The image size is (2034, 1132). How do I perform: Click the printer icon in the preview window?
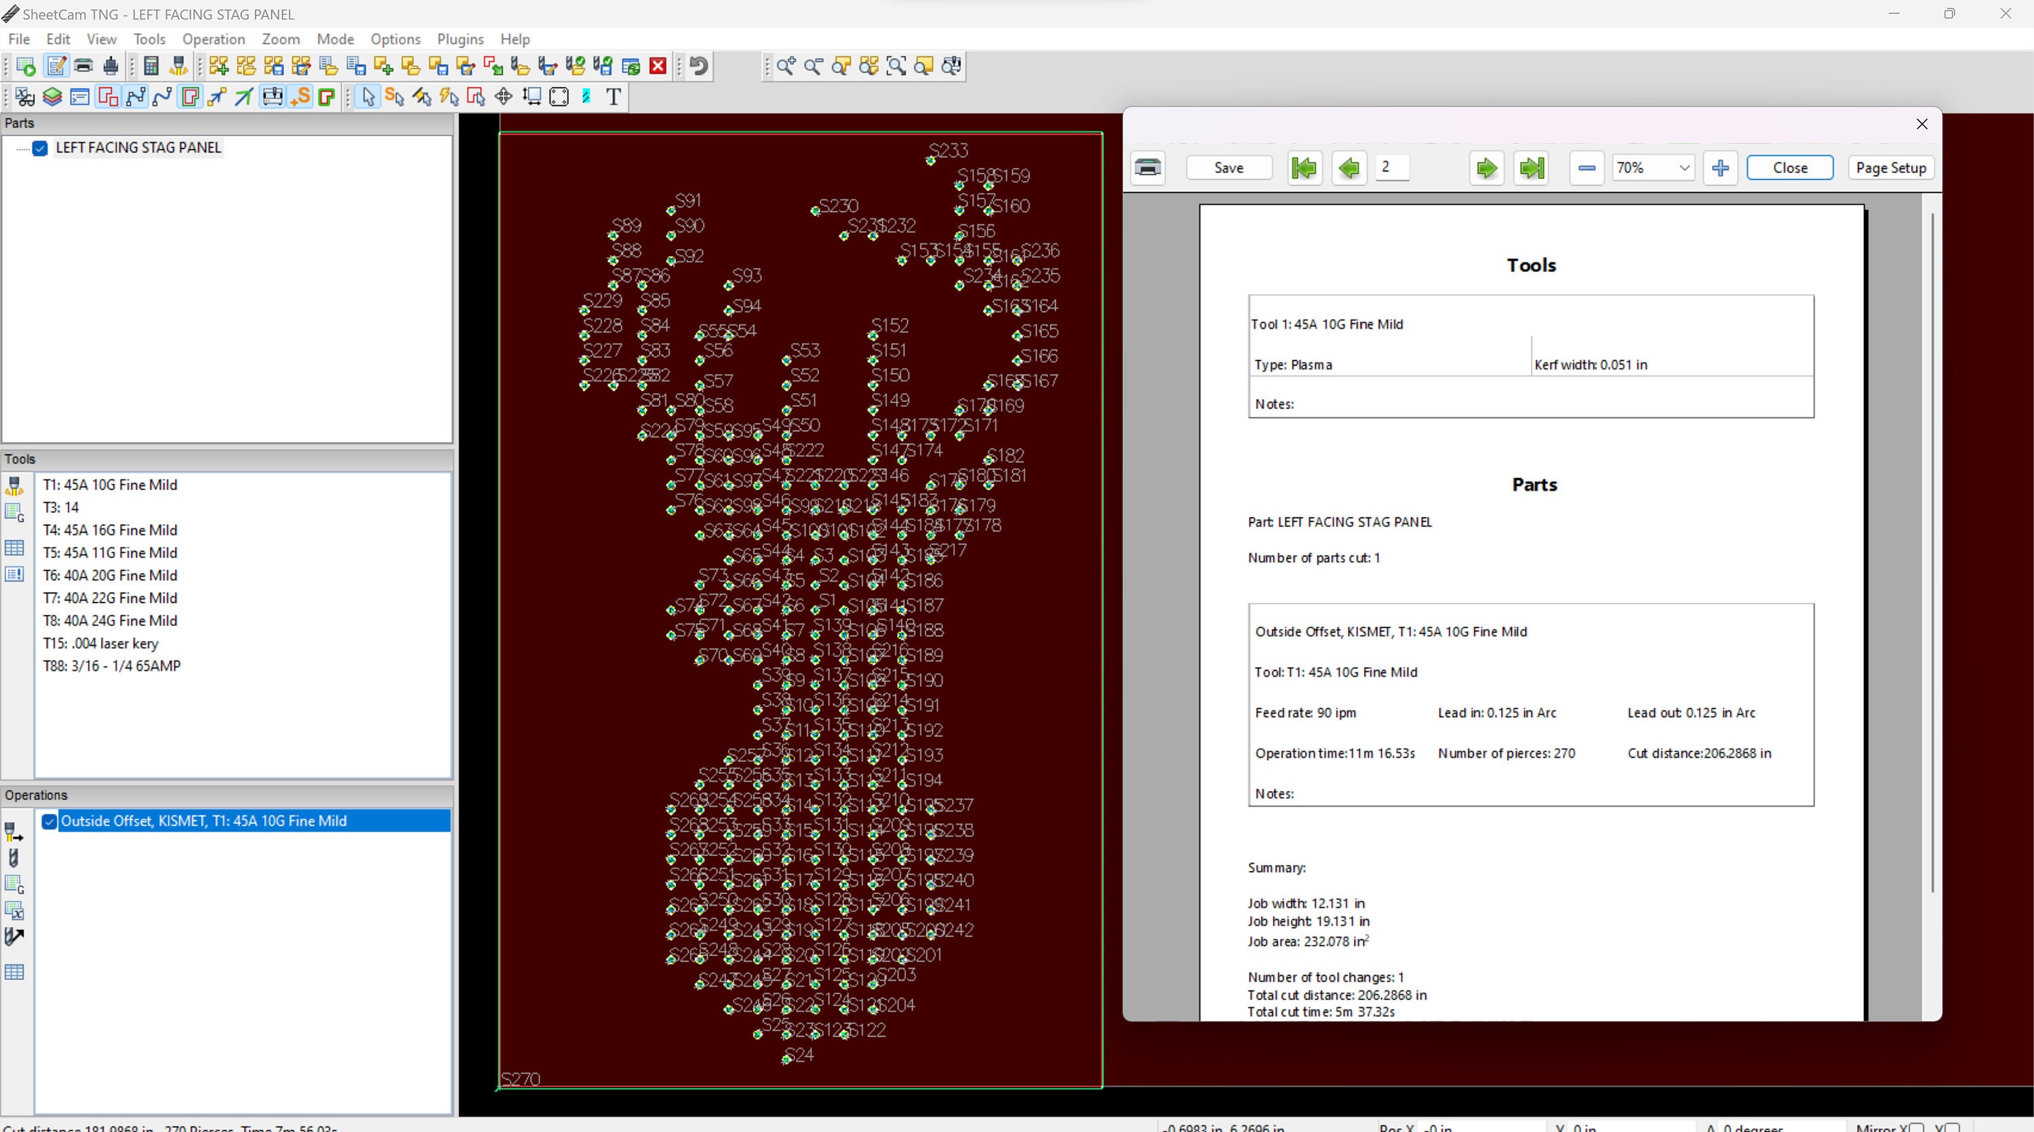[1148, 167]
